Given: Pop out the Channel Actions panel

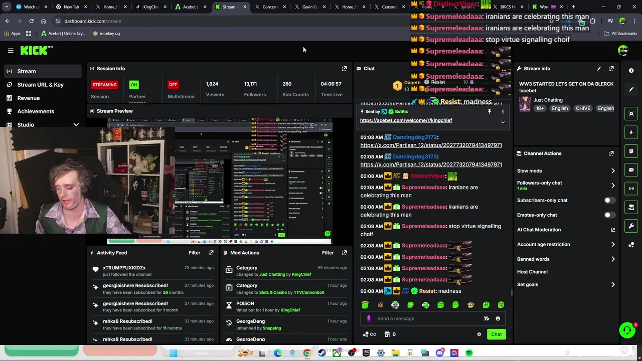Looking at the screenshot, I should tap(611, 153).
